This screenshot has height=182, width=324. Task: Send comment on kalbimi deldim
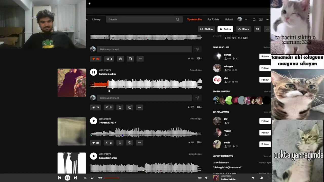pos(197,98)
